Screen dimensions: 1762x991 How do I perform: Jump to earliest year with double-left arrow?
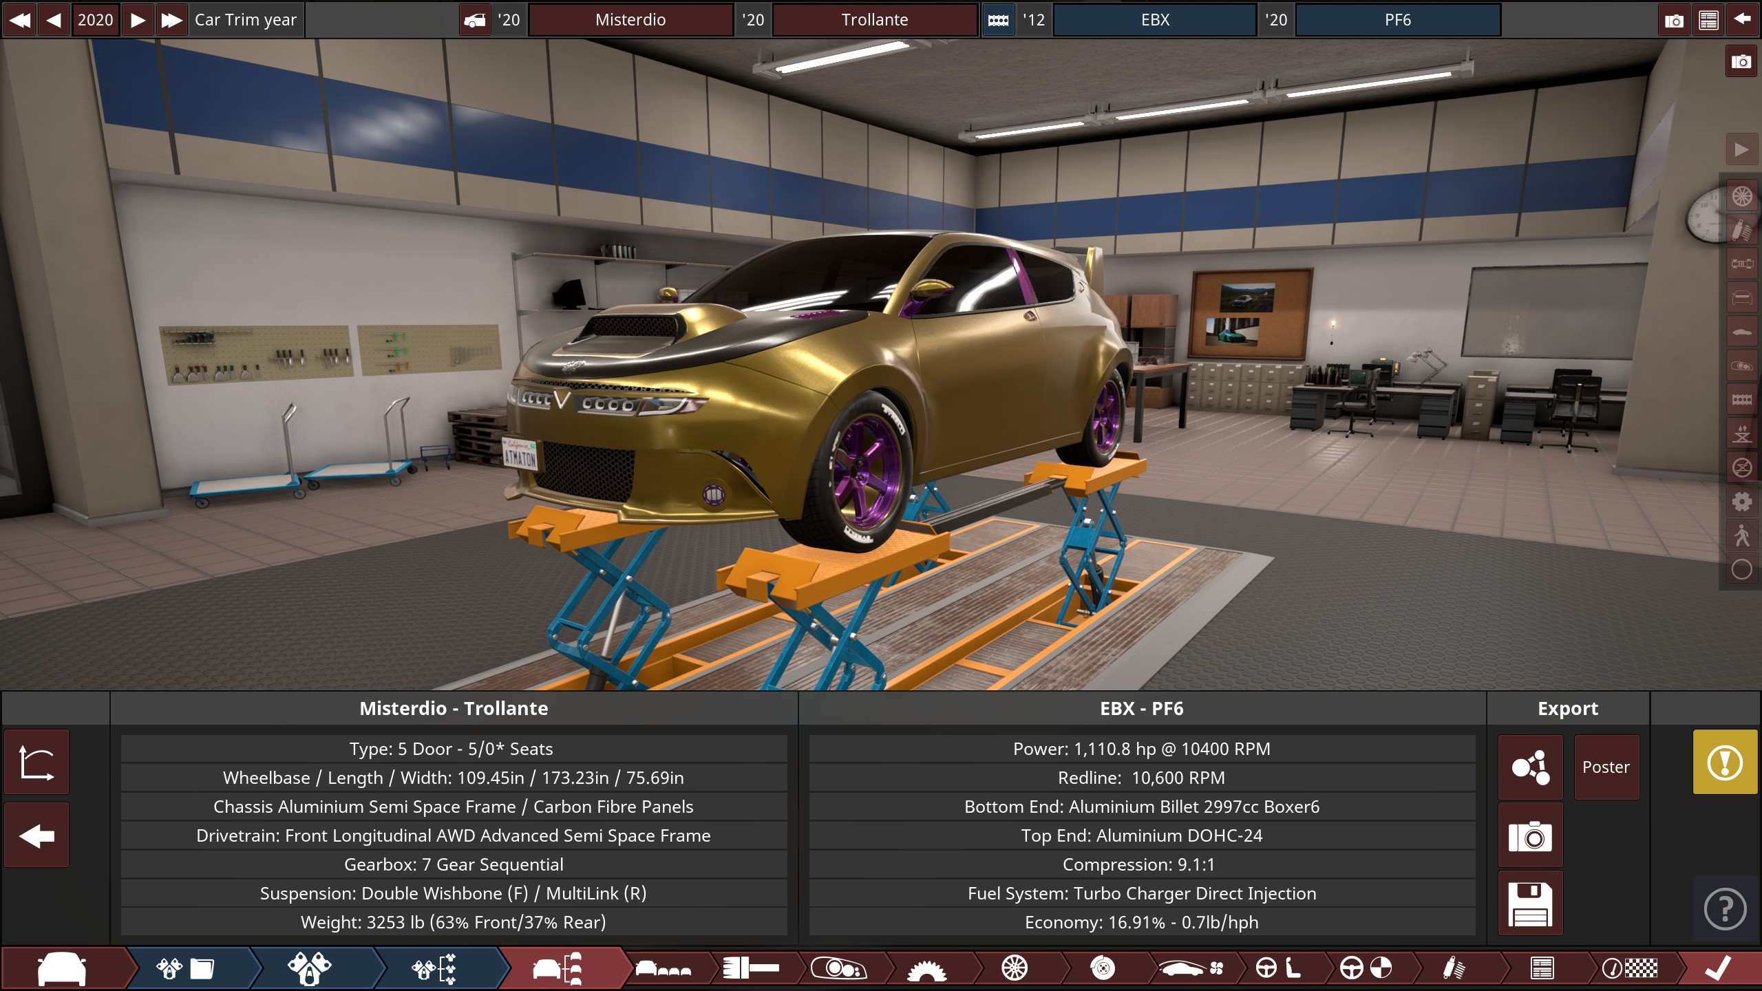[x=20, y=20]
